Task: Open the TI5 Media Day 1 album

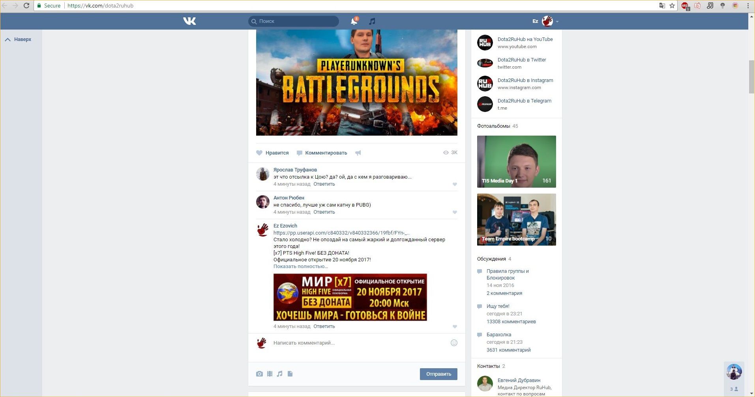Action: (x=517, y=162)
